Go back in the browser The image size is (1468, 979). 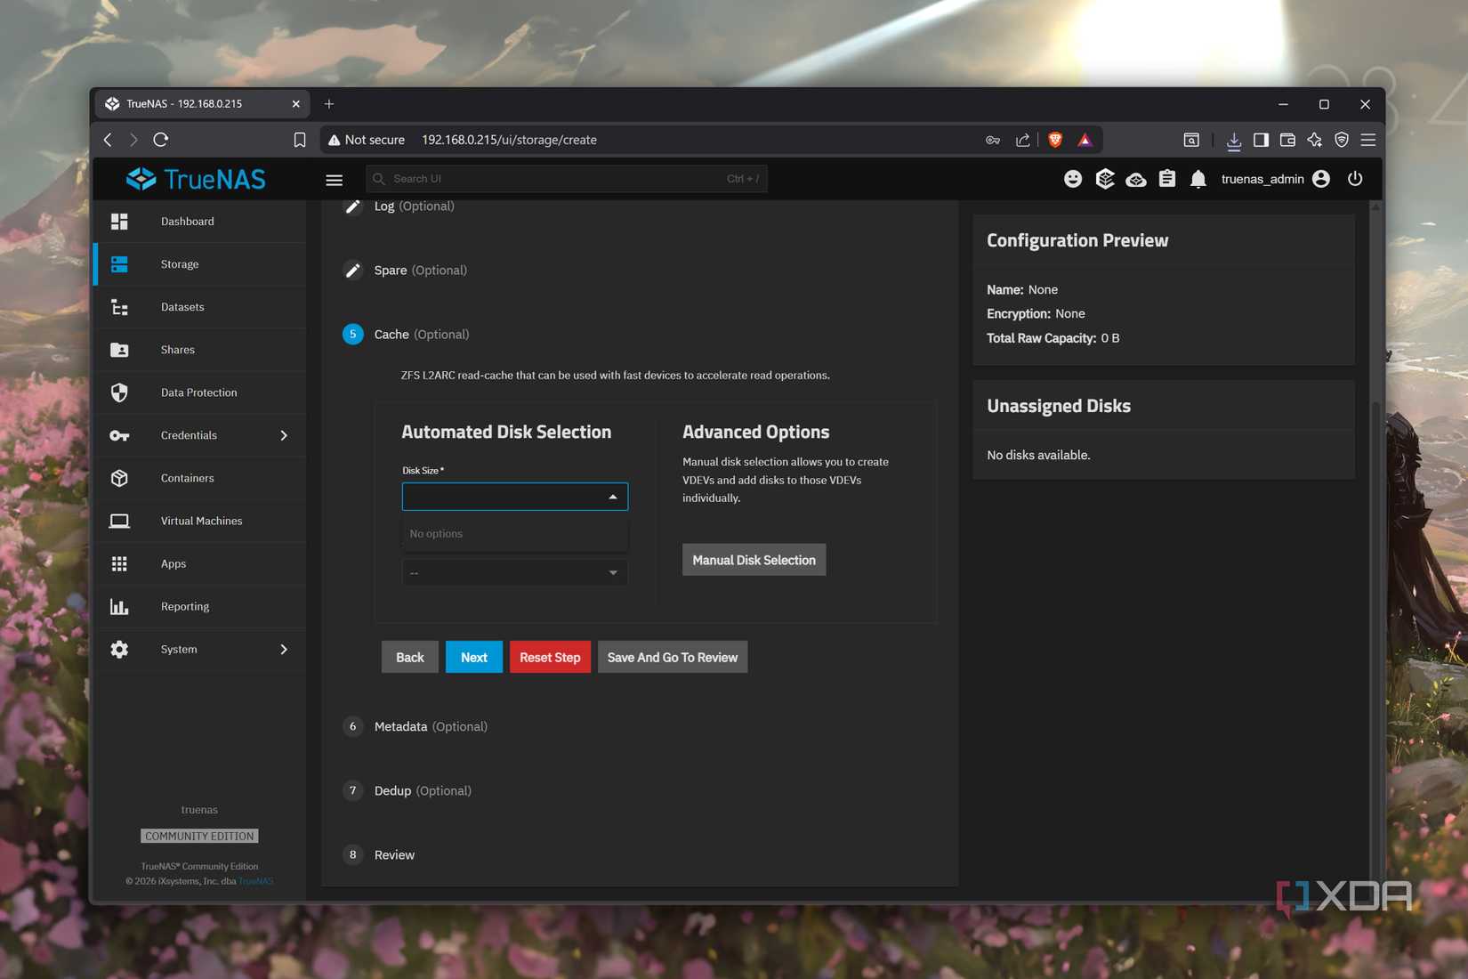click(x=108, y=140)
